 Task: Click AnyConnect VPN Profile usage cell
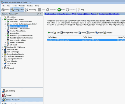100,40
